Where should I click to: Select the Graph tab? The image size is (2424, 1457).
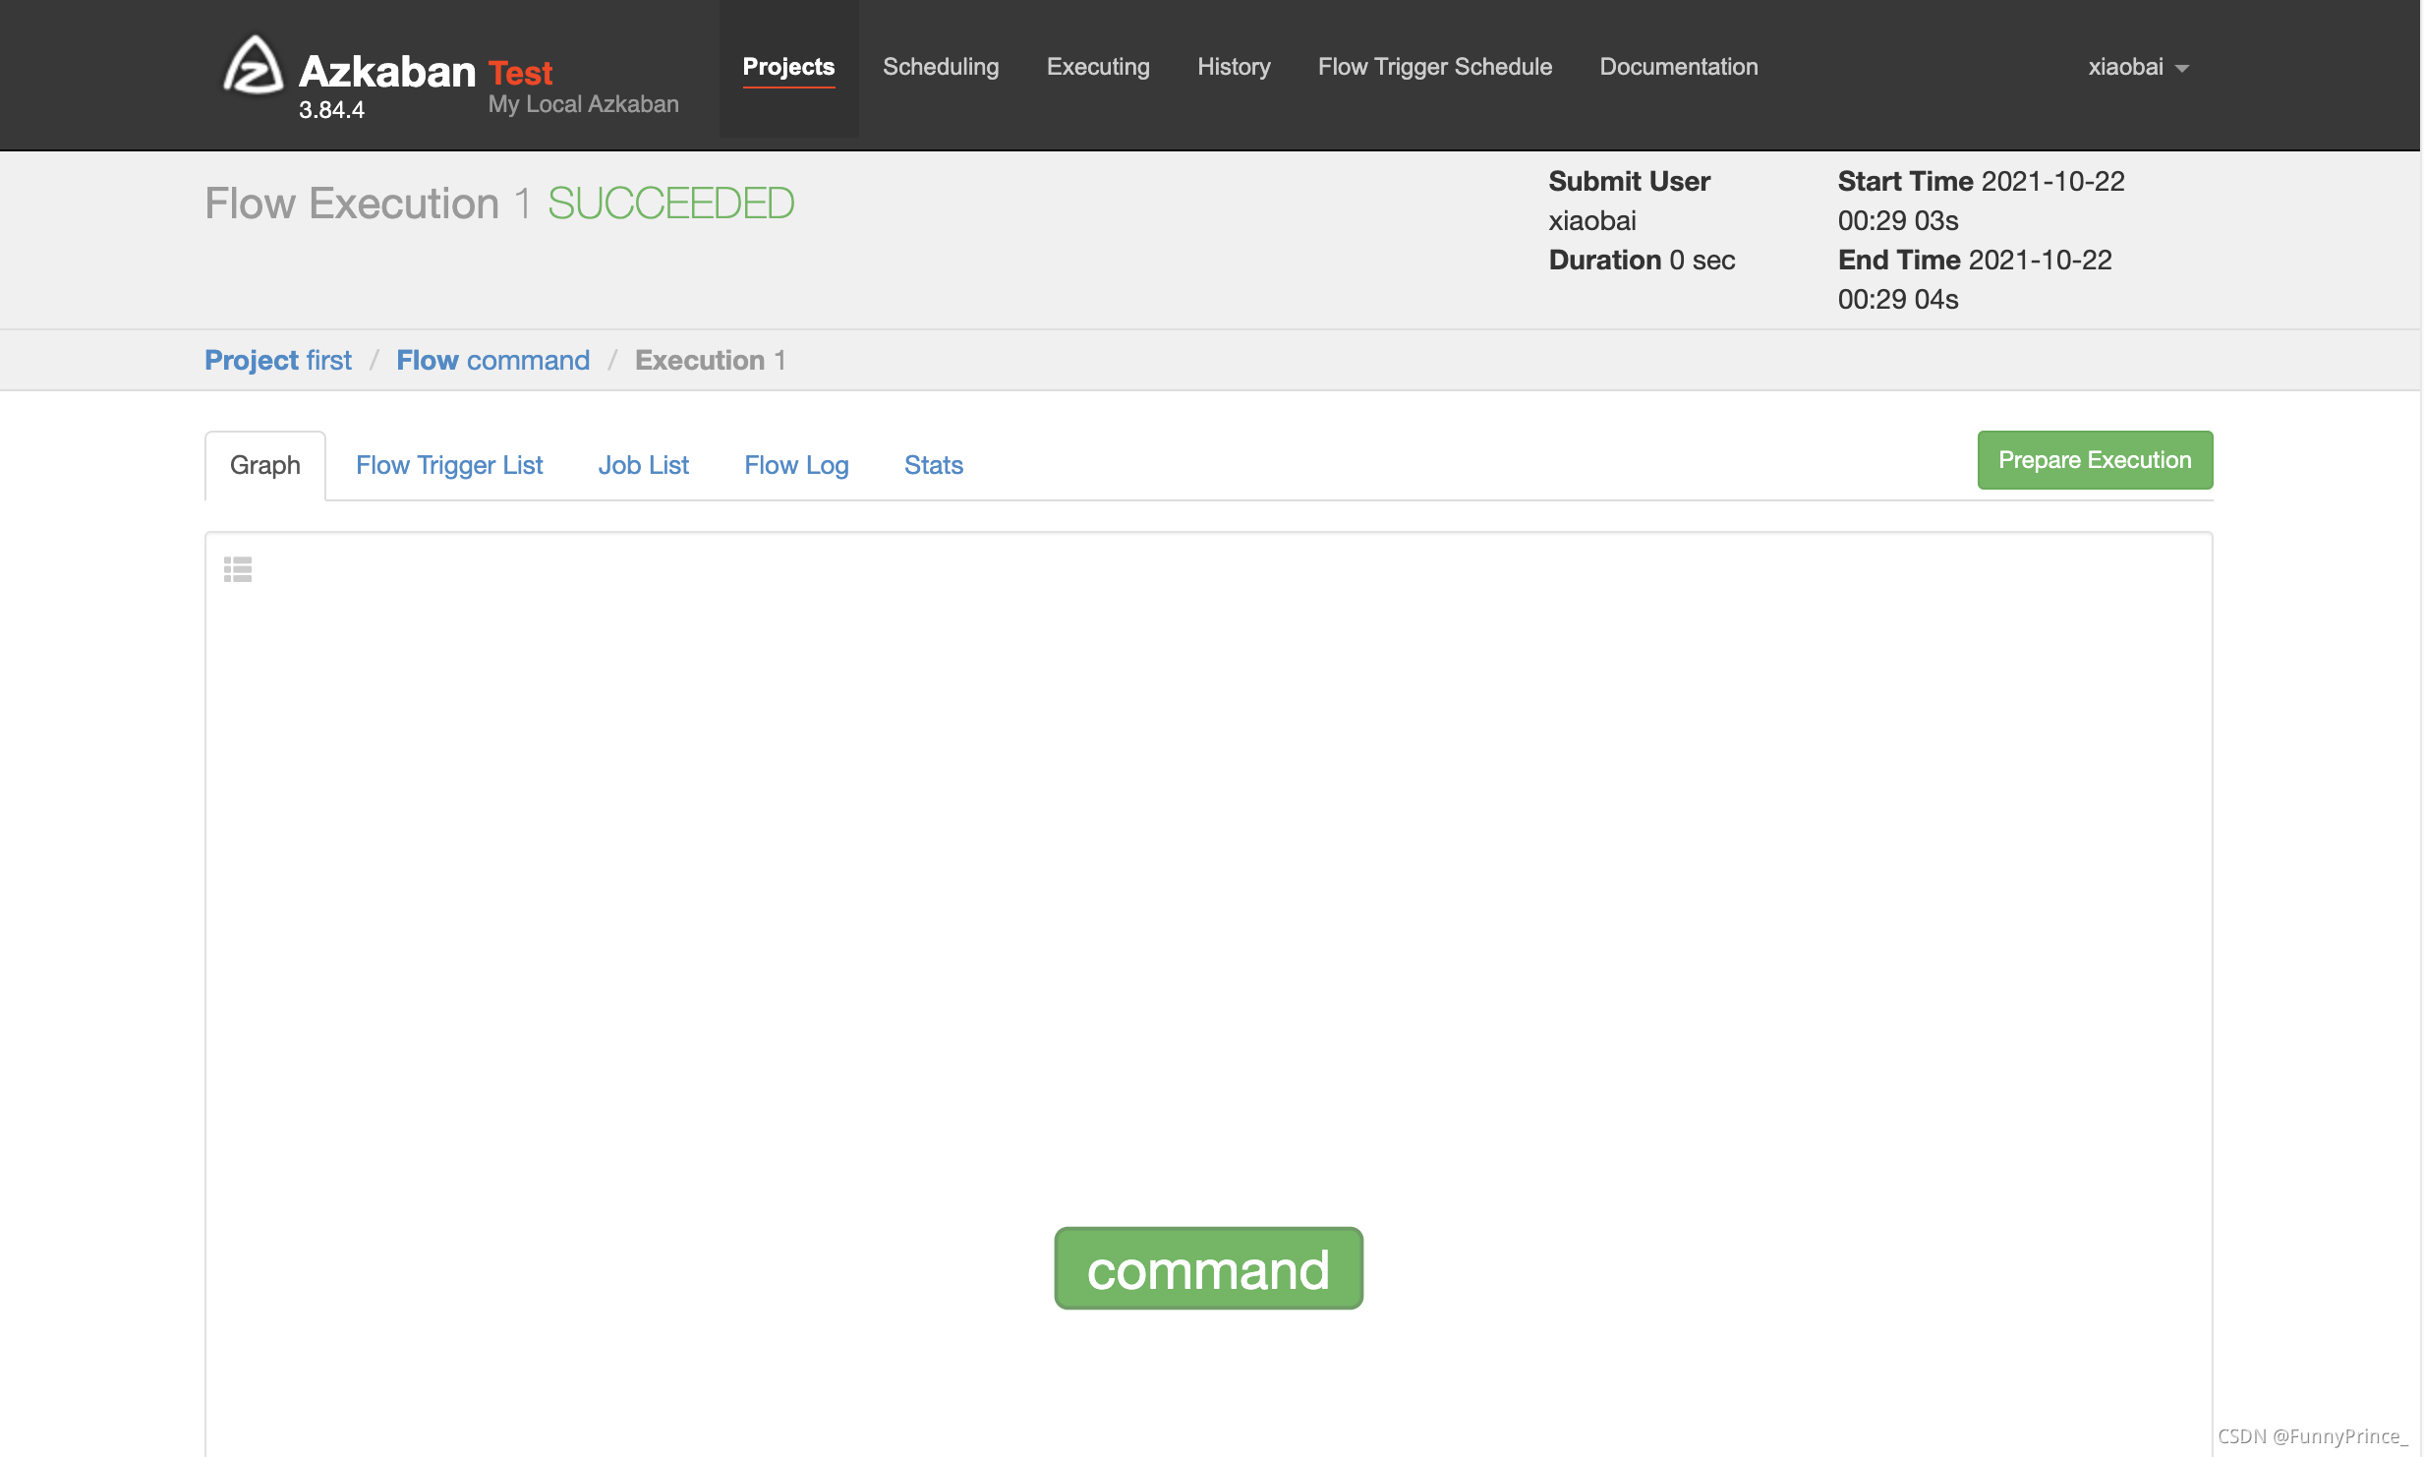coord(265,465)
